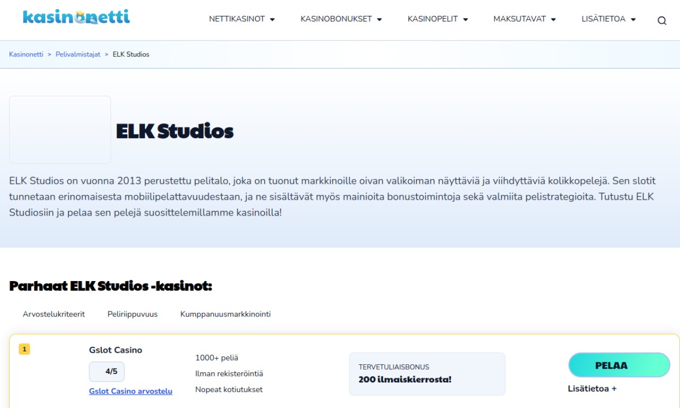Viewport: 680px width, 408px height.
Task: Expand the Nettikasinot menu arrow
Action: pyautogui.click(x=273, y=20)
